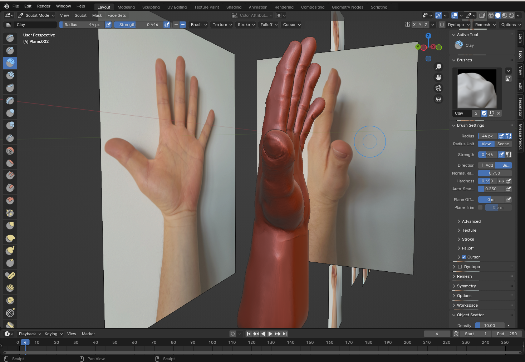
Task: Select the Multi-plane Scrape brush tool
Action: [10, 201]
